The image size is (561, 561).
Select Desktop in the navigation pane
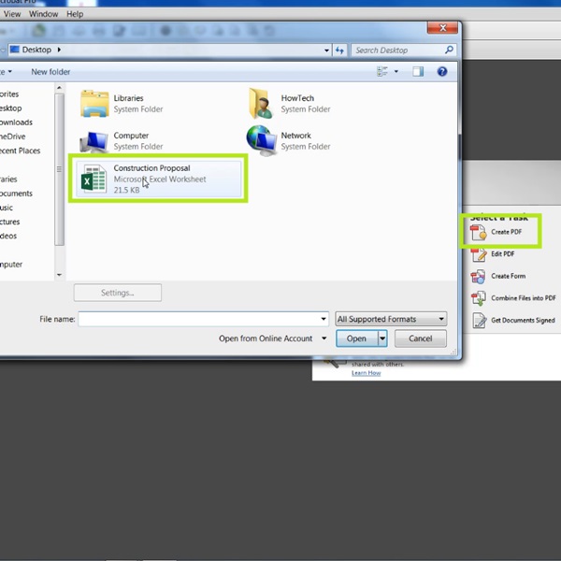[10, 108]
